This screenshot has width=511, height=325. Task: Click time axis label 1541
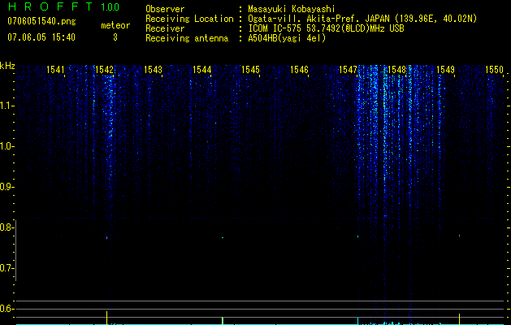coord(55,70)
